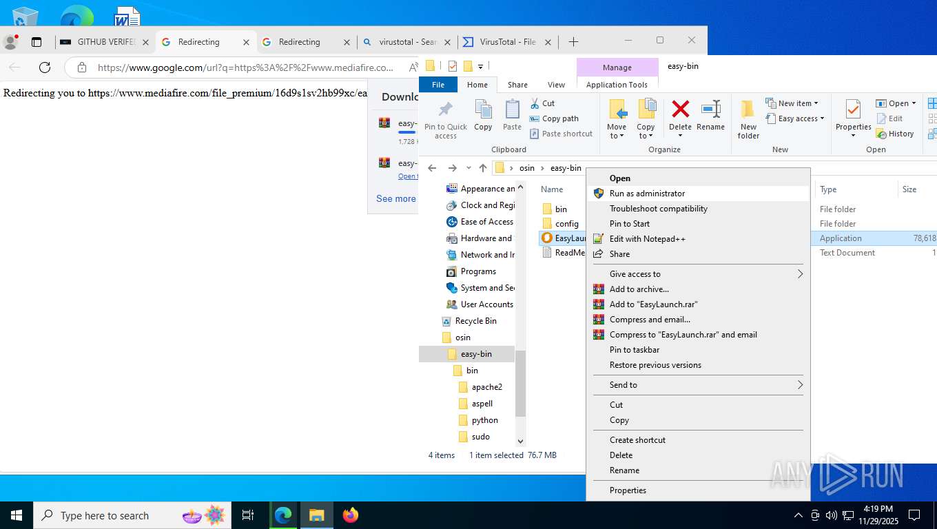Click the Task View taskbar button
Viewport: 937px width, 529px height.
click(x=248, y=515)
